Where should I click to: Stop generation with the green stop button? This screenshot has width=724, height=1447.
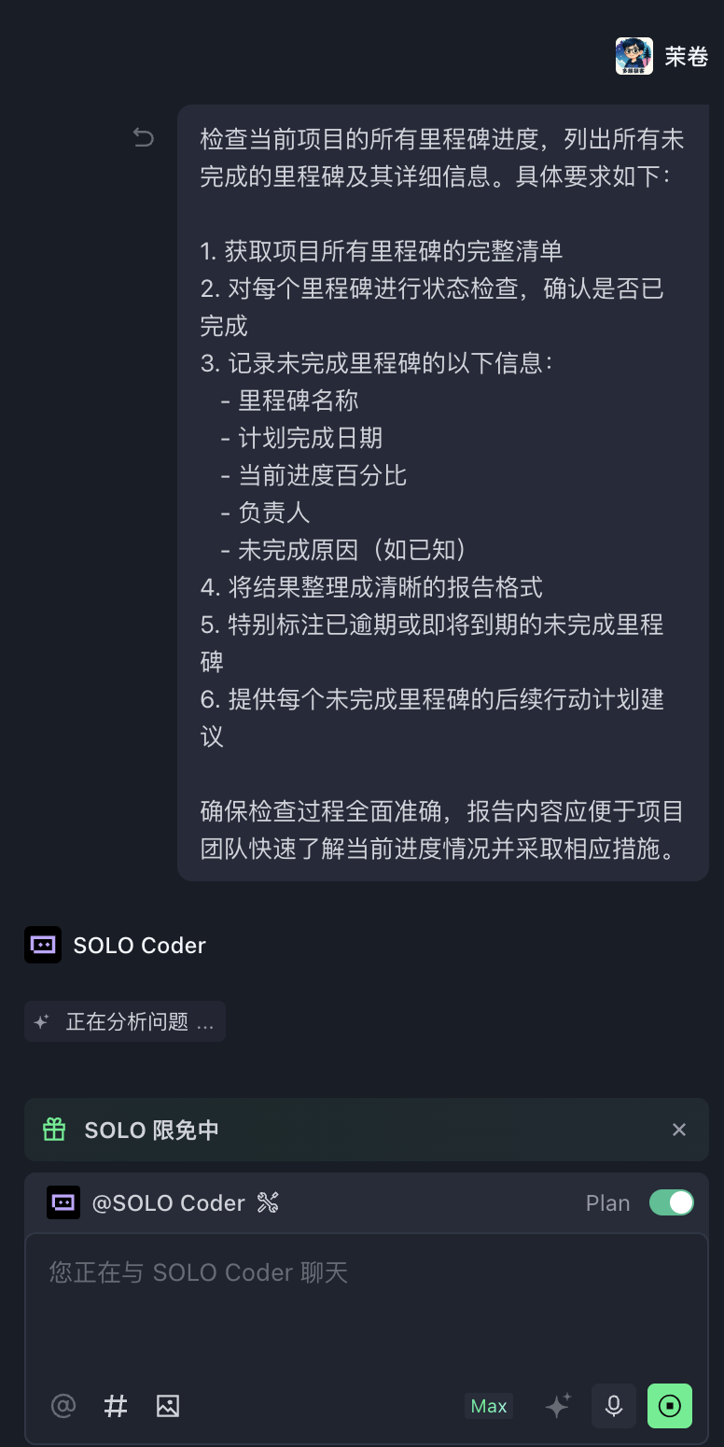(x=670, y=1406)
